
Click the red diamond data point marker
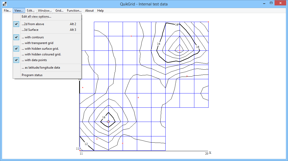click(108, 121)
